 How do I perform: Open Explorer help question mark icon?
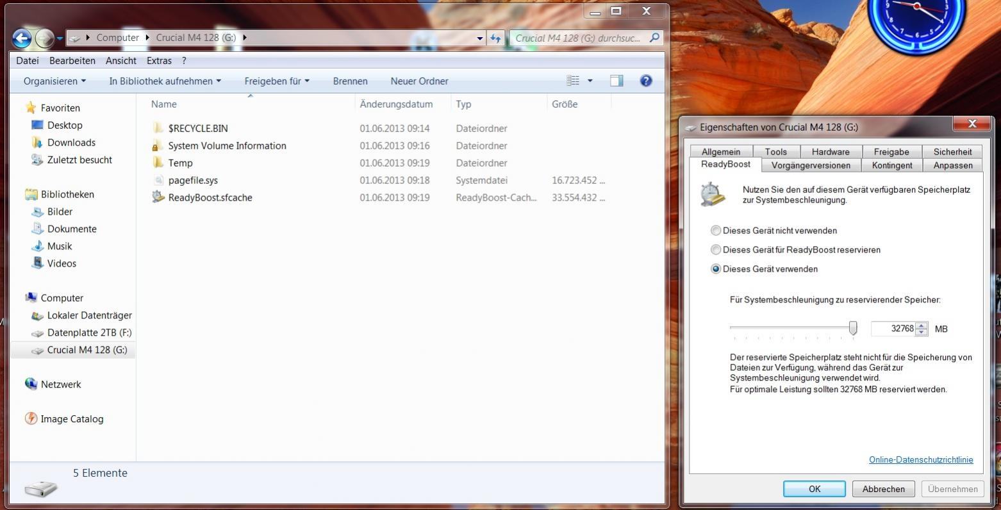(x=646, y=81)
